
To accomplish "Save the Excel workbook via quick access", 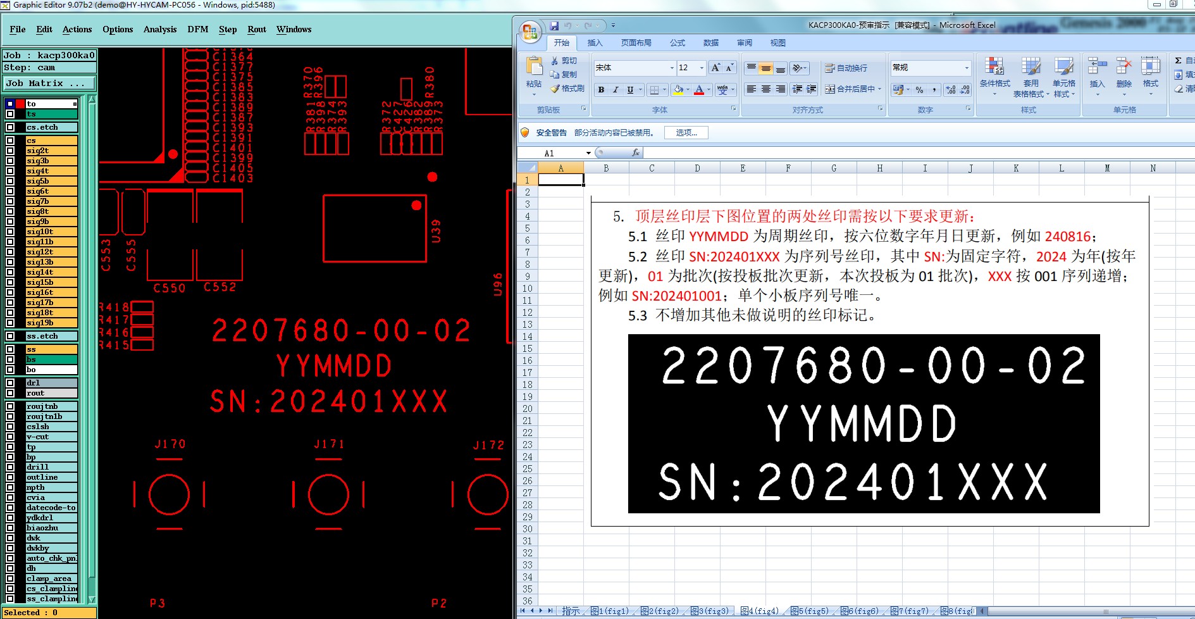I will coord(554,26).
